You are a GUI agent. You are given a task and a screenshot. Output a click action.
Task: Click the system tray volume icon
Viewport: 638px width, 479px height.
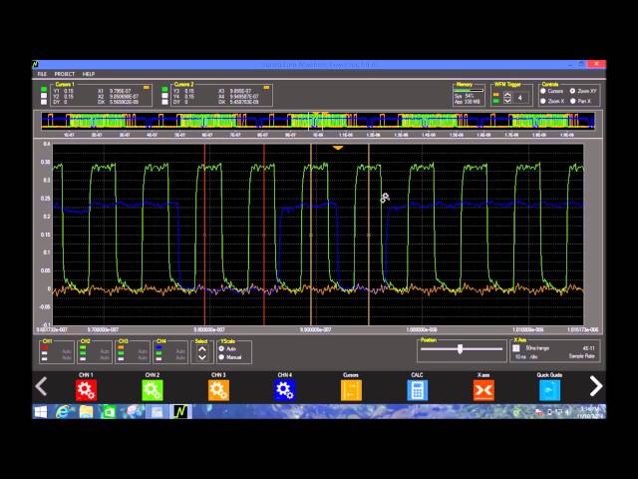(x=567, y=412)
